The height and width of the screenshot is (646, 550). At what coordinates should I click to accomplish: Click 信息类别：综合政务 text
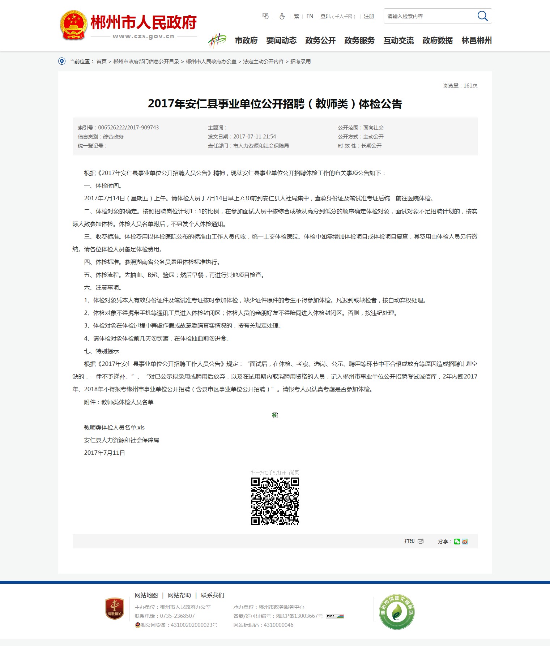[101, 137]
